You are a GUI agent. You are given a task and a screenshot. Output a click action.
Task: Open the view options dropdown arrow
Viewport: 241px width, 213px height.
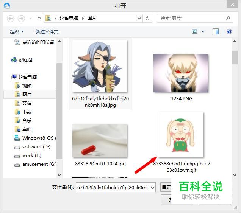[x=203, y=31]
